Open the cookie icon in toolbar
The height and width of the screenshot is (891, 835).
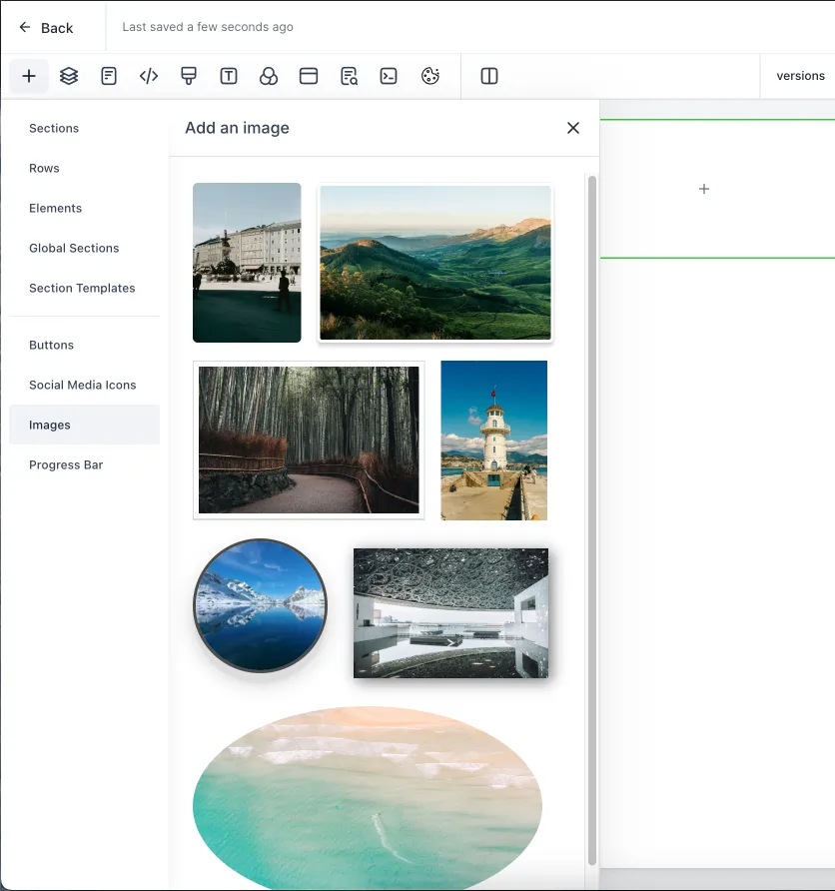430,76
